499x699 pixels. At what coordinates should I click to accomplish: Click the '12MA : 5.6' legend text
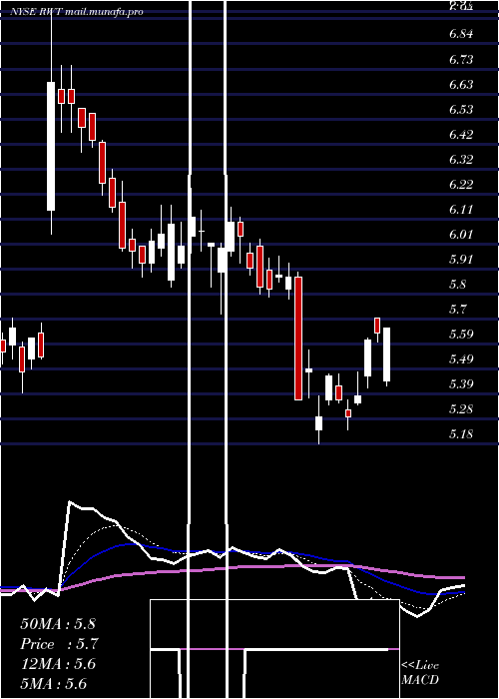[x=58, y=664]
